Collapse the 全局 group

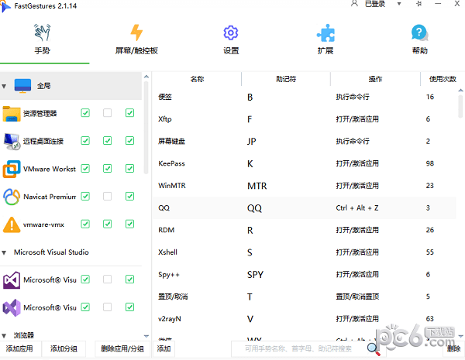click(4, 86)
